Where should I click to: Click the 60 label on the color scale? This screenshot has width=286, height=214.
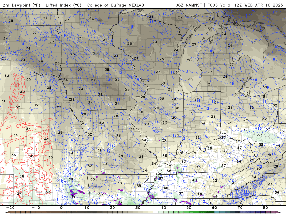[x=214, y=208]
